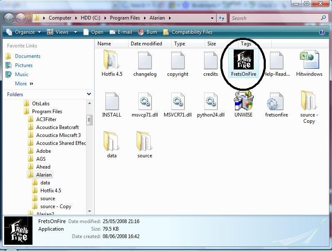Open the recent pages dropdown beside Forward

(29, 18)
